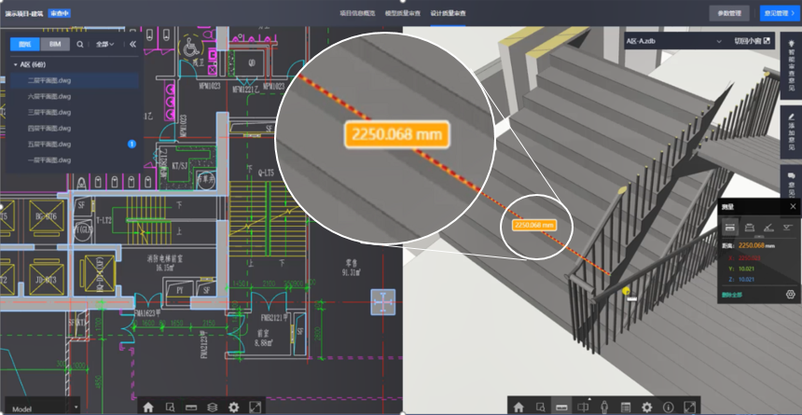
Task: Select the walk-mode person icon in 3D toolbar
Action: pos(604,407)
